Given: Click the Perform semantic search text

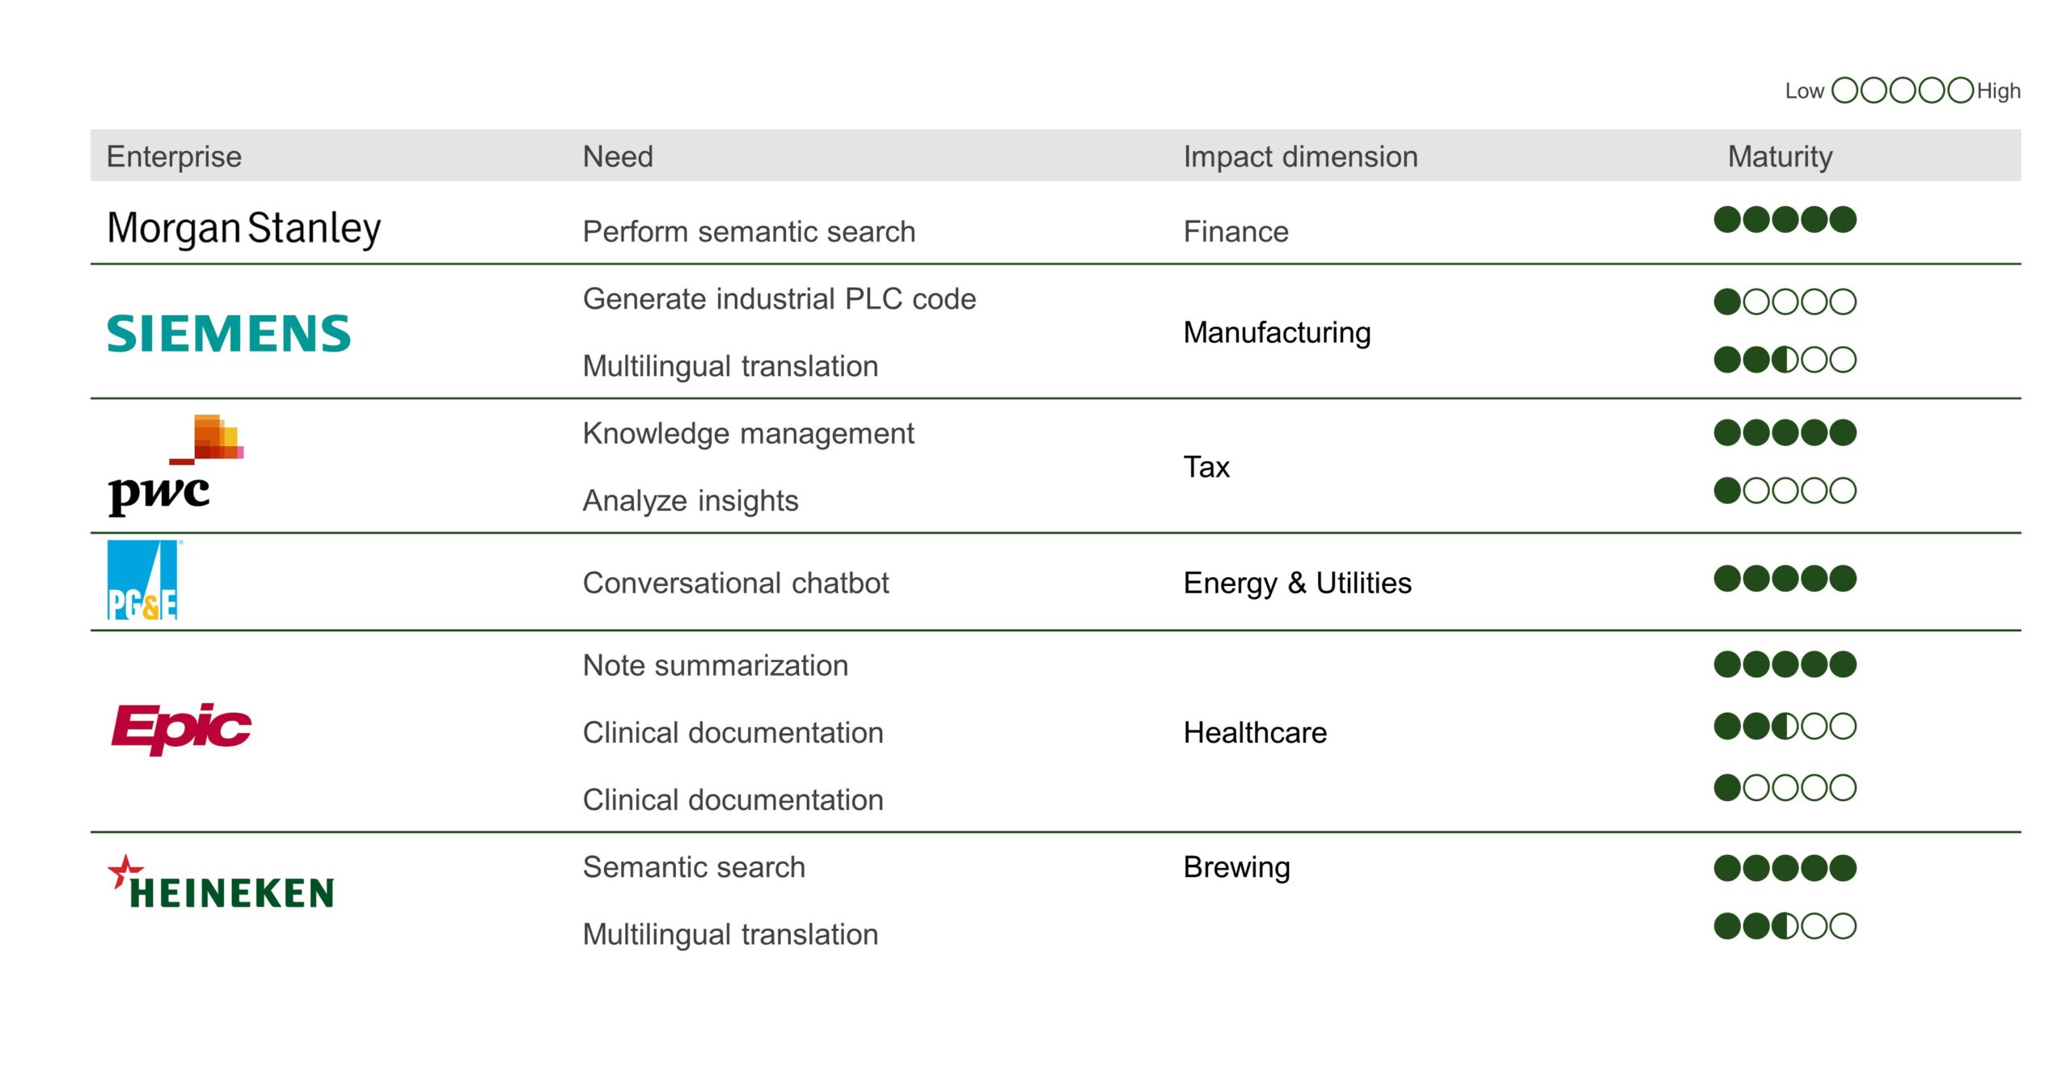Looking at the screenshot, I should (x=749, y=232).
